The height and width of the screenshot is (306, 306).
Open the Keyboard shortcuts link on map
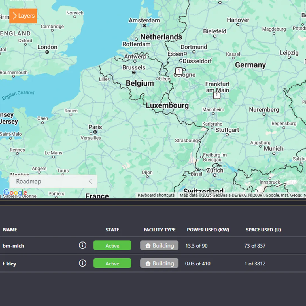(x=156, y=195)
